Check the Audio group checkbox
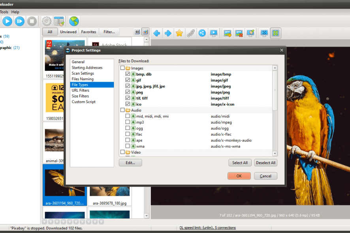350x233 pixels. (122, 110)
